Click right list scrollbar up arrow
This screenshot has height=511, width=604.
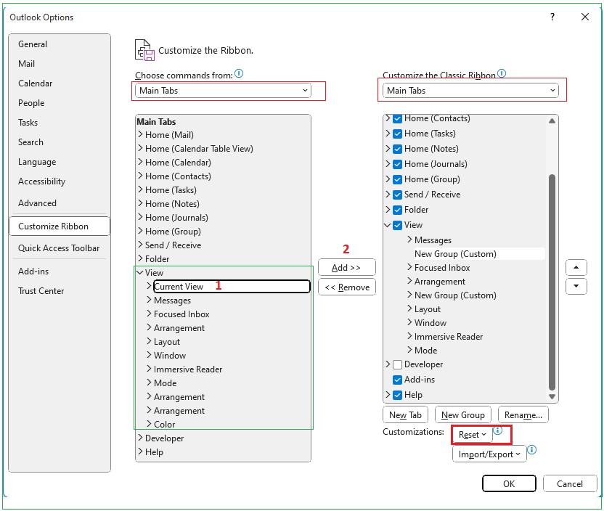coord(552,121)
